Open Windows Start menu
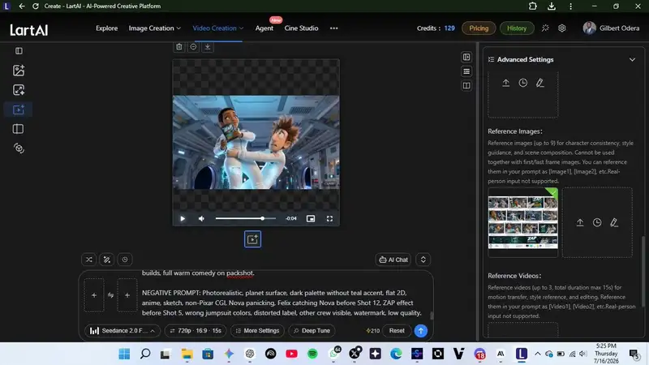Image resolution: width=649 pixels, height=365 pixels. point(124,354)
